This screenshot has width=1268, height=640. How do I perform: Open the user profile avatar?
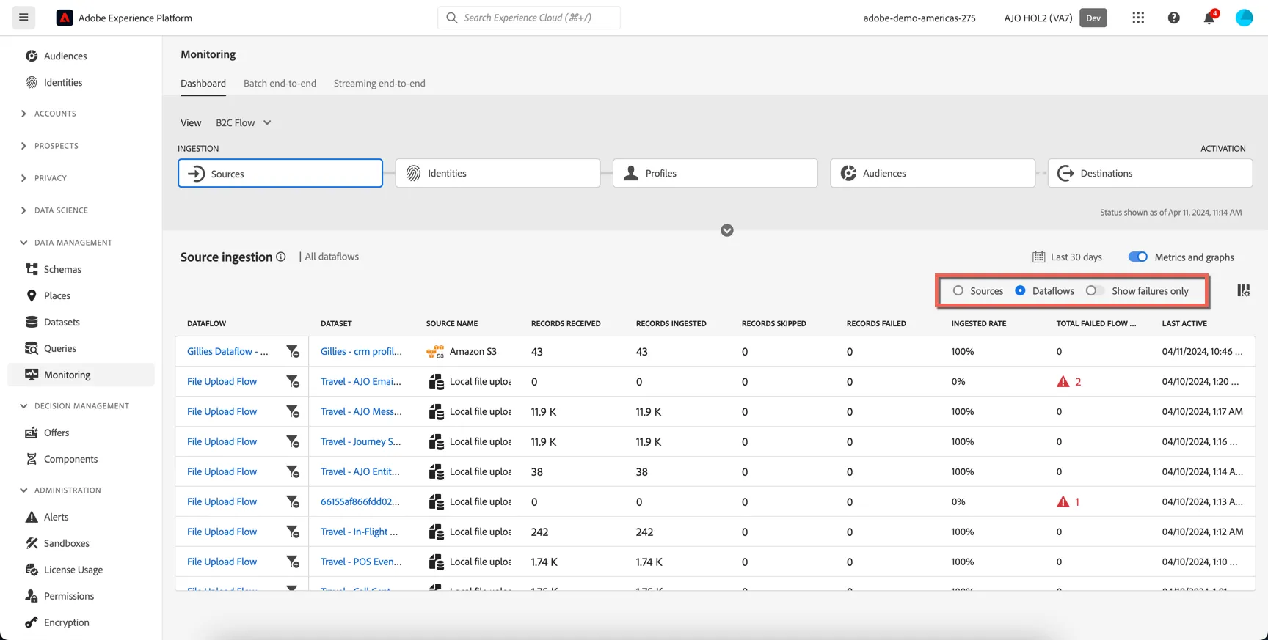pyautogui.click(x=1245, y=18)
